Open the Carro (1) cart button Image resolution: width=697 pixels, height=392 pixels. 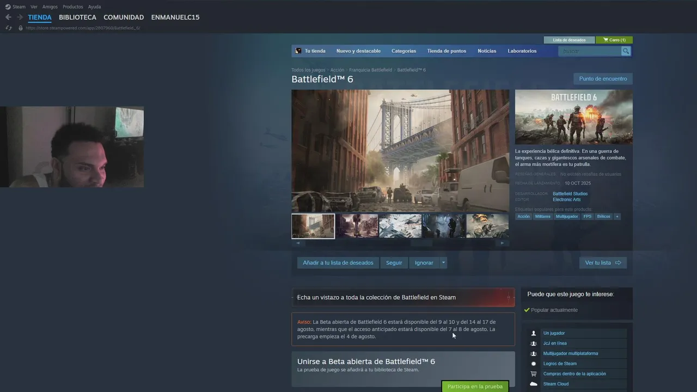614,40
